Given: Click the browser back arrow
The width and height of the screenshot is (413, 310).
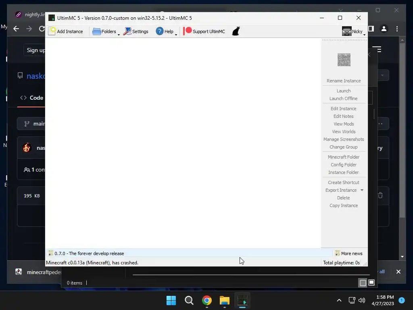Looking at the screenshot, I should [x=16, y=29].
